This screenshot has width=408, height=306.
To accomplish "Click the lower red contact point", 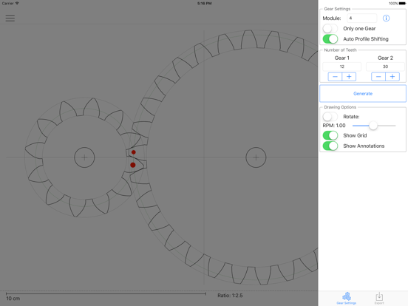I will point(133,165).
